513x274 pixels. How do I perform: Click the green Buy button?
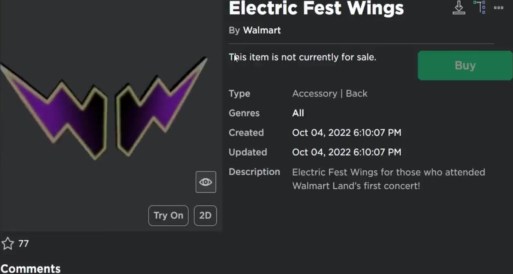pyautogui.click(x=465, y=66)
